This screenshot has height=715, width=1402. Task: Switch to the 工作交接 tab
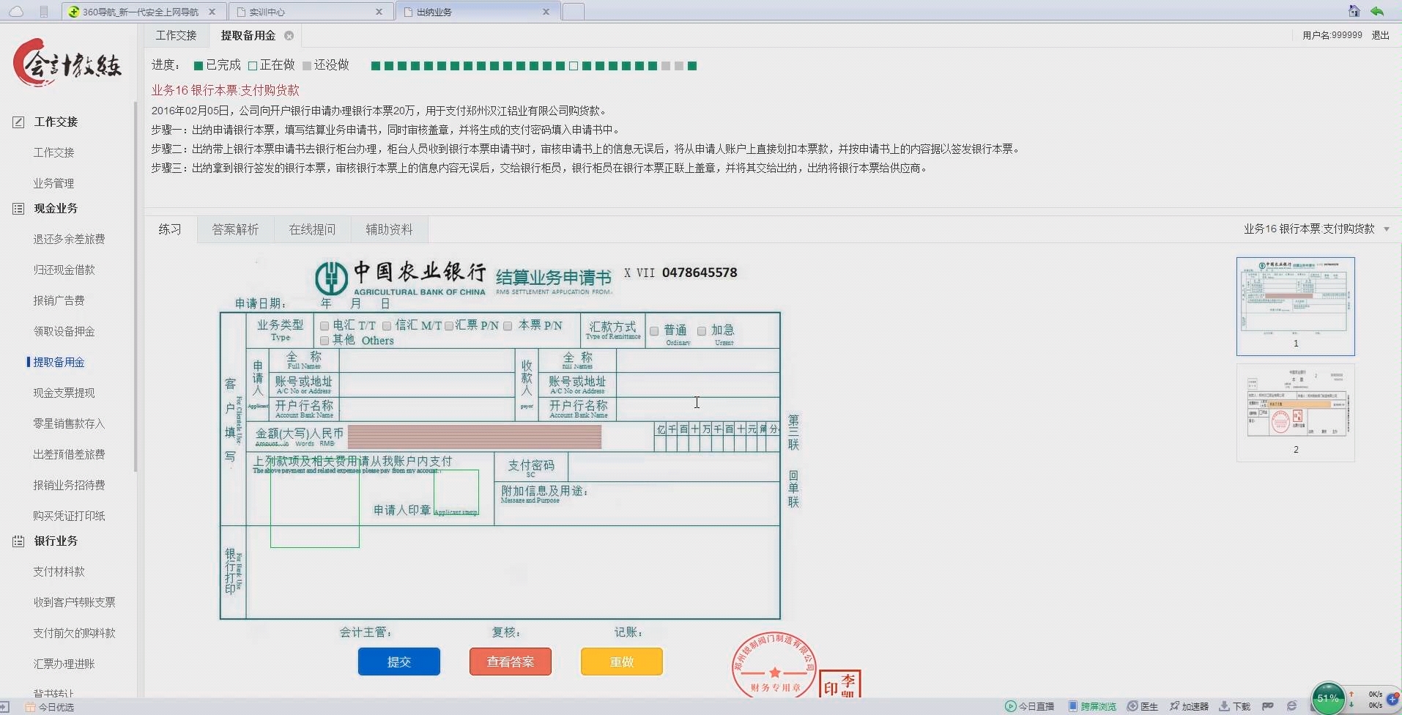pos(176,35)
